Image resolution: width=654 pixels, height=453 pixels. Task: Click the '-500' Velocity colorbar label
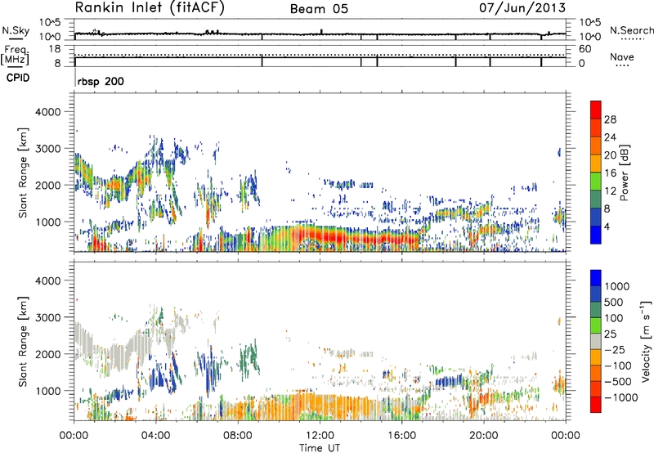click(x=618, y=382)
